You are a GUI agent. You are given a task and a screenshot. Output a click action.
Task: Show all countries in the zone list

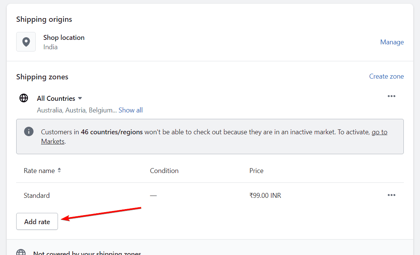[130, 110]
